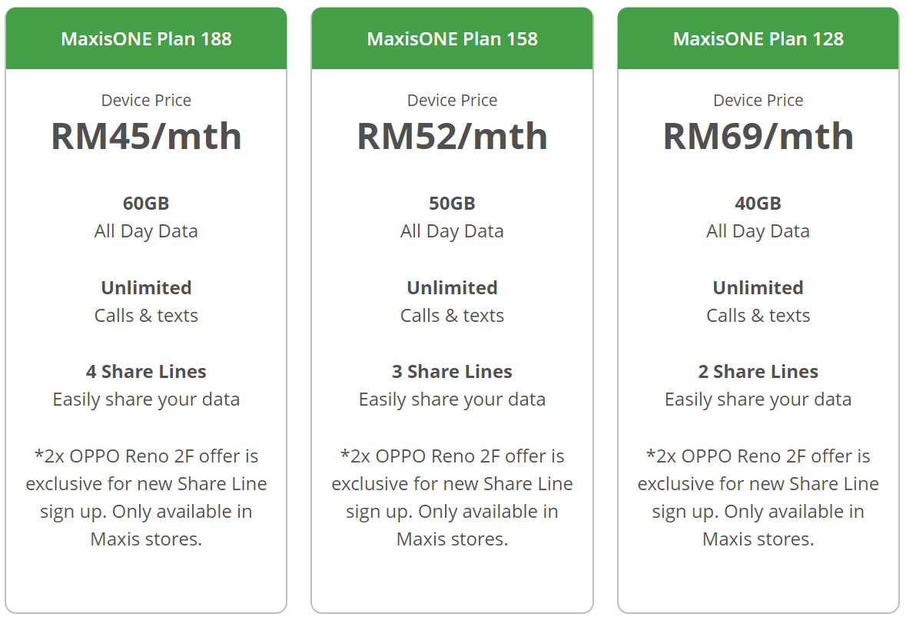Click the RM69/mth device price
906x620 pixels.
758,136
